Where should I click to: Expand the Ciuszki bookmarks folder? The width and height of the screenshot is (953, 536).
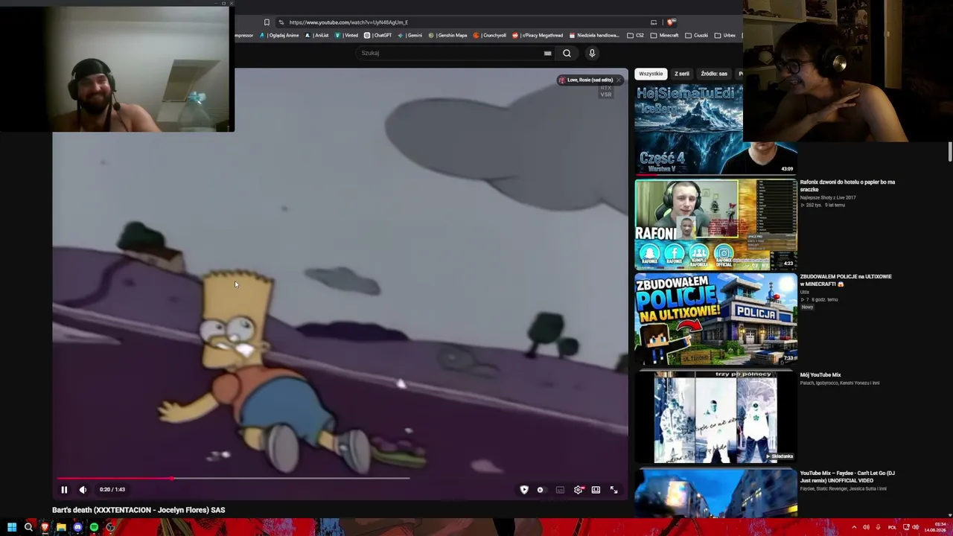[x=697, y=35]
